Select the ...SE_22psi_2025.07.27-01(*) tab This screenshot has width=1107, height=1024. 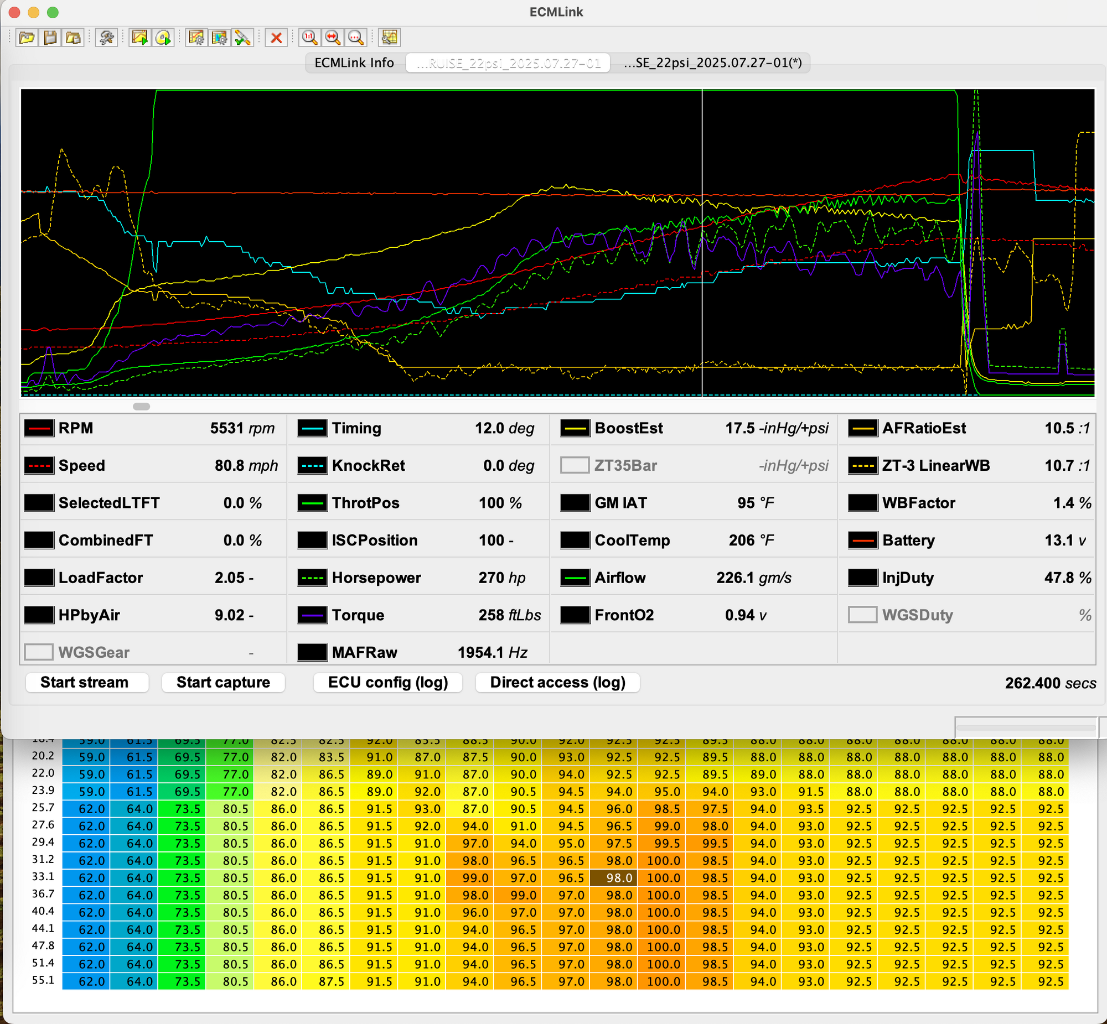(x=712, y=63)
